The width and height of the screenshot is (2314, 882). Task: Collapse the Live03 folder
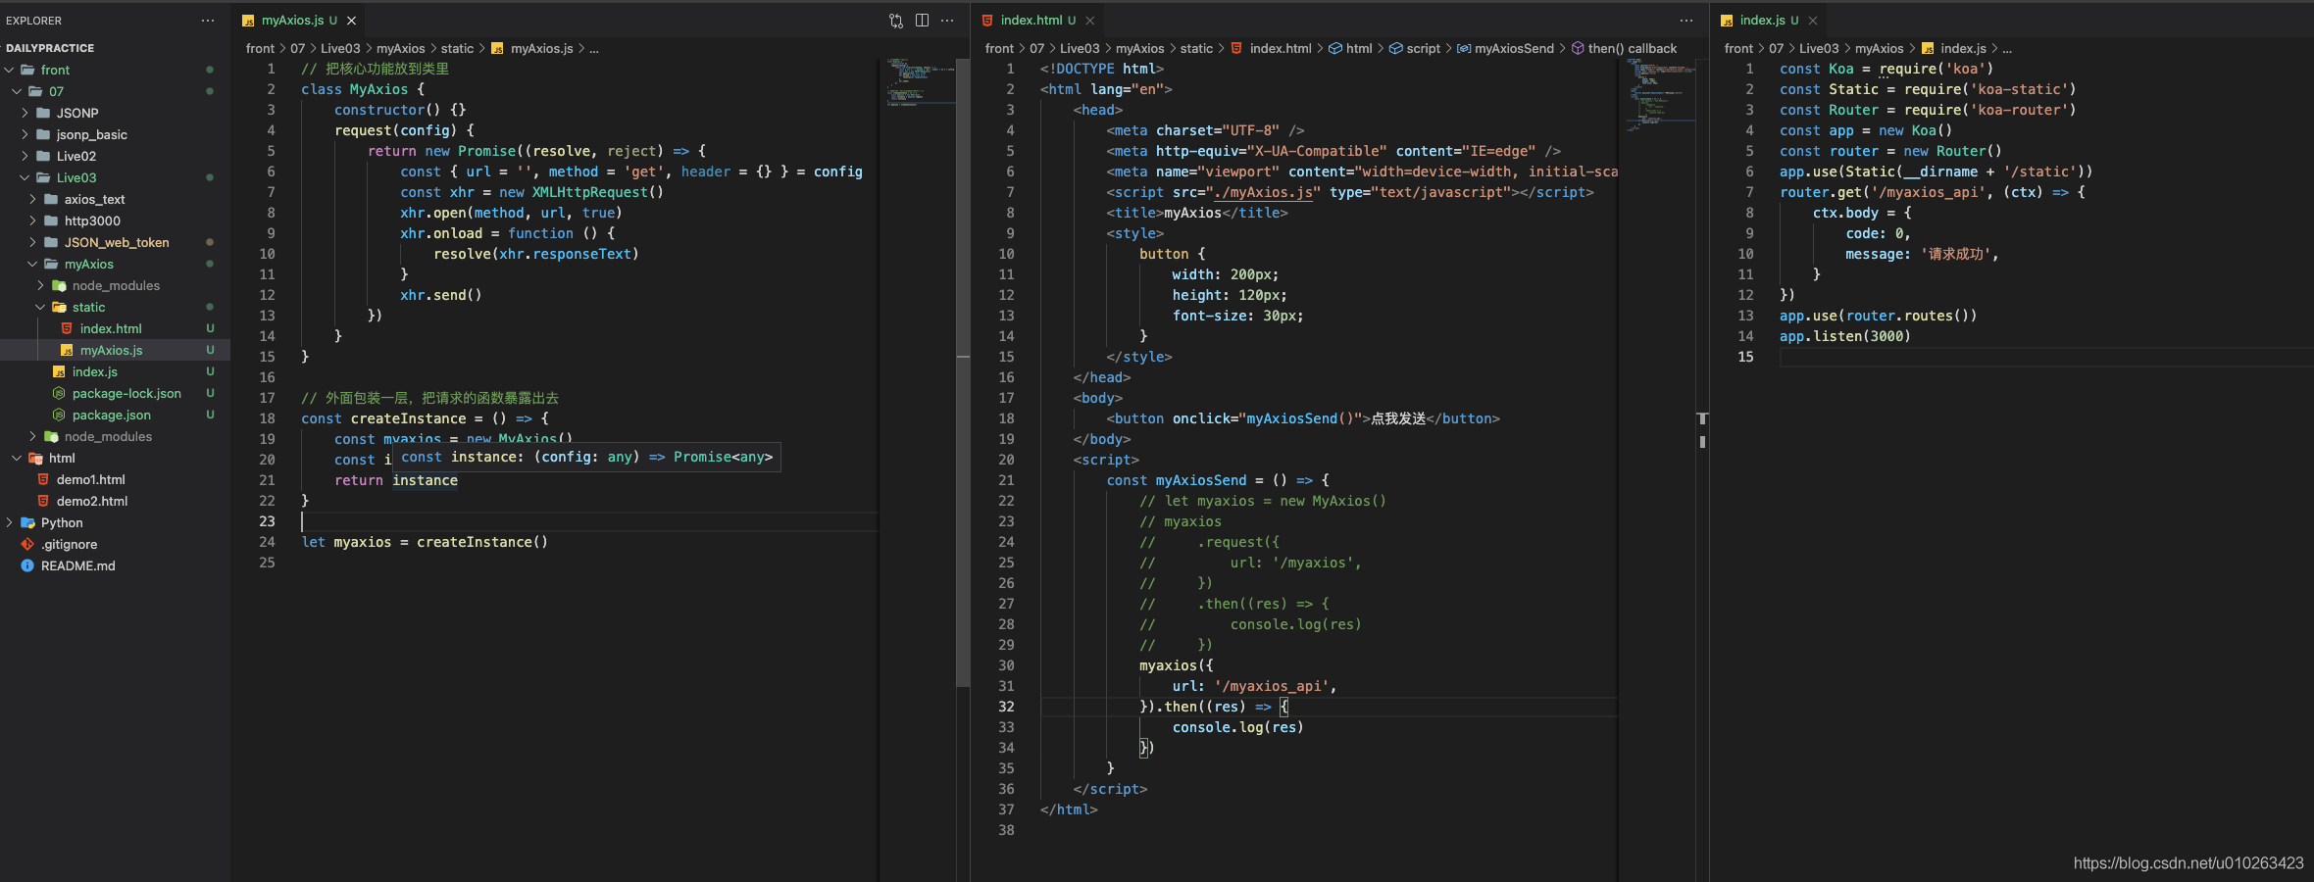point(115,177)
